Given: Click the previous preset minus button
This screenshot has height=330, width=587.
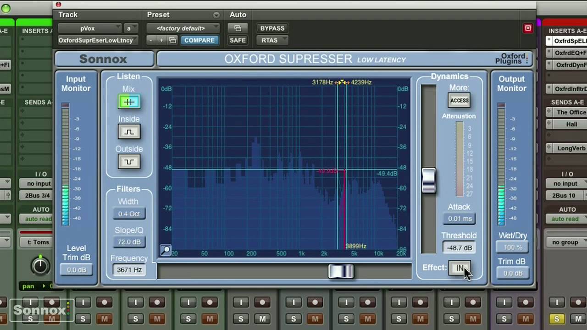Looking at the screenshot, I should (151, 40).
